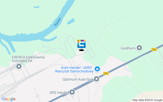Click the colorful arrow center marker
This screenshot has width=163, height=102.
click(x=81, y=44)
